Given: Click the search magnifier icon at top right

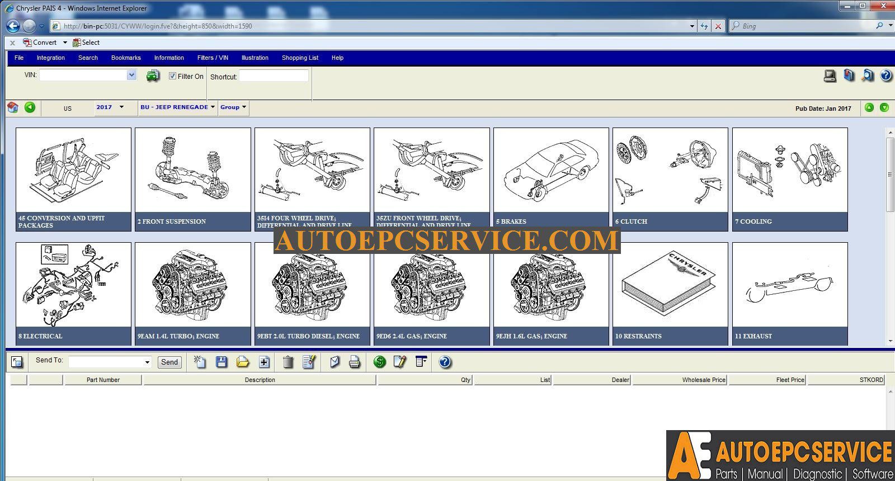Looking at the screenshot, I should tap(868, 76).
